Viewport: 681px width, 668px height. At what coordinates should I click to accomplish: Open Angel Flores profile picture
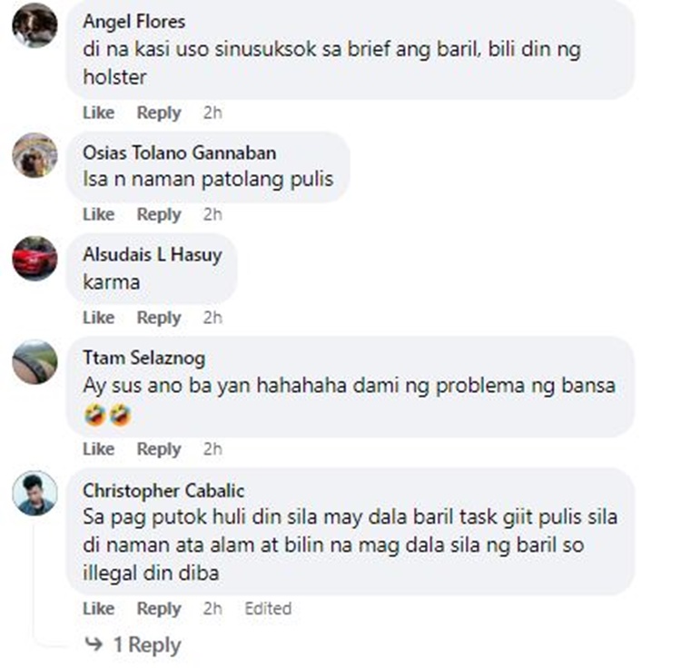[x=35, y=25]
